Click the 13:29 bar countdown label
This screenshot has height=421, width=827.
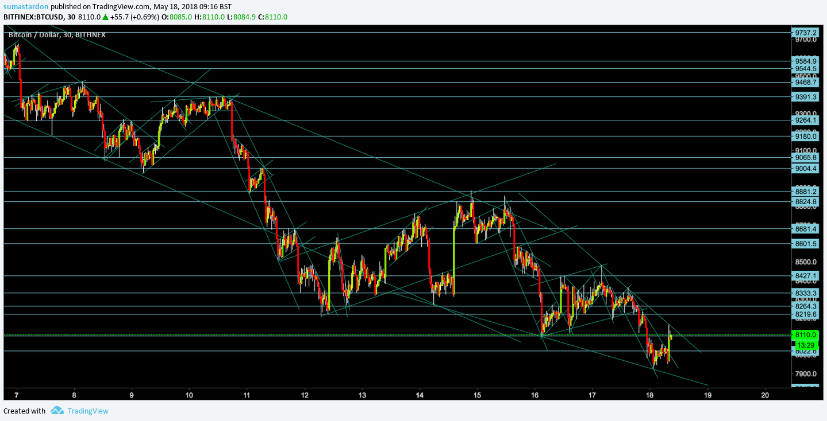804,345
